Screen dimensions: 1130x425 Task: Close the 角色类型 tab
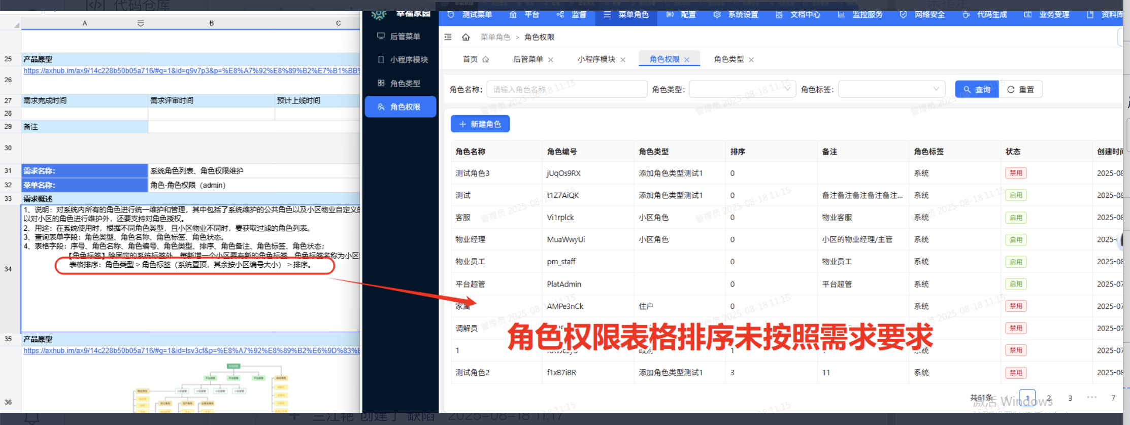[751, 60]
